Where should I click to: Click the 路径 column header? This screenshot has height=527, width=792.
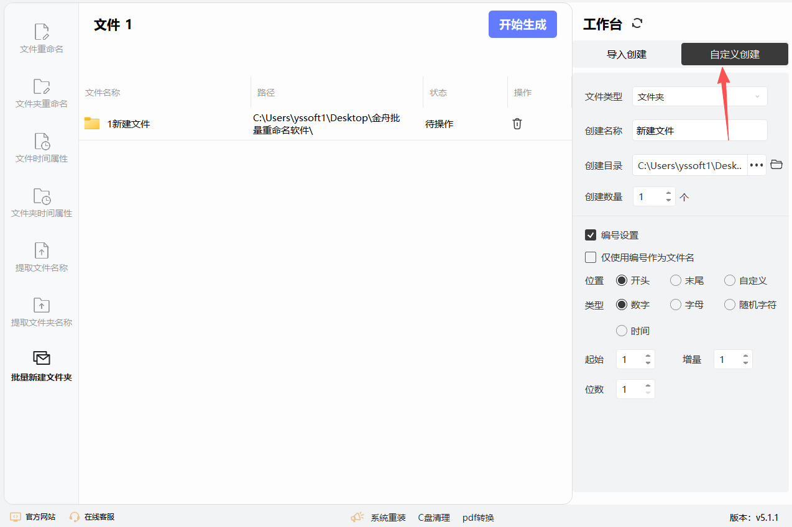(x=266, y=93)
